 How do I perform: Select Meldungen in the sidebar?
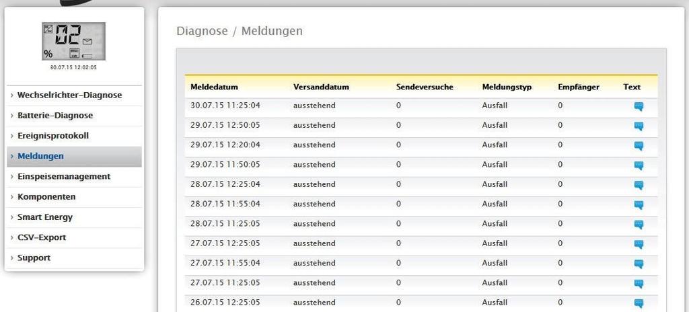pos(40,156)
